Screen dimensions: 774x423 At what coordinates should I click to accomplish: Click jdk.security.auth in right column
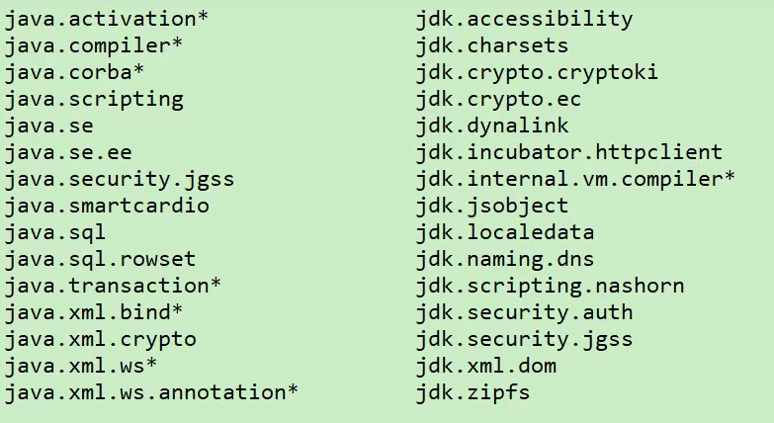(524, 312)
